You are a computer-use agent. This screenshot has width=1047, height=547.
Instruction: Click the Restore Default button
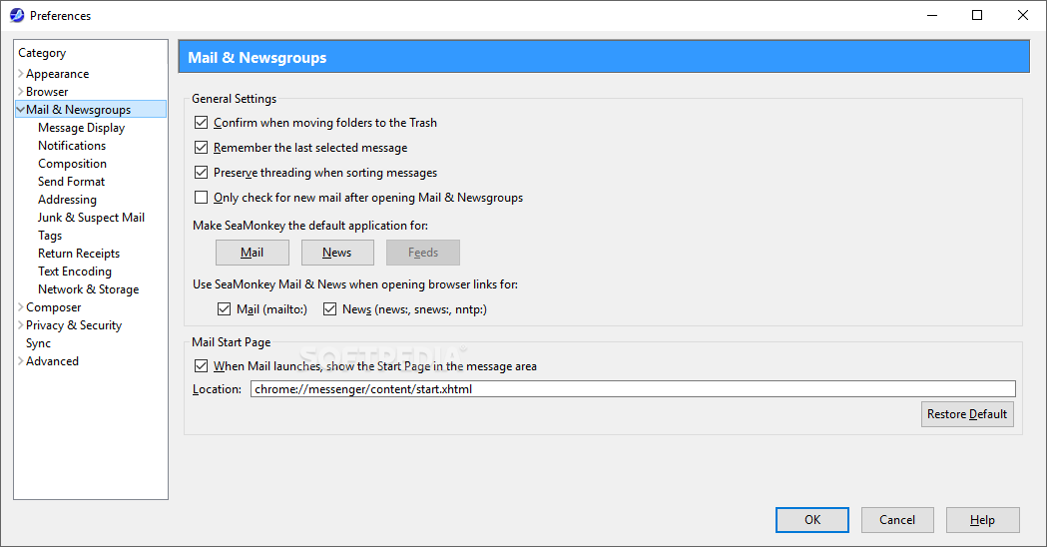click(967, 414)
